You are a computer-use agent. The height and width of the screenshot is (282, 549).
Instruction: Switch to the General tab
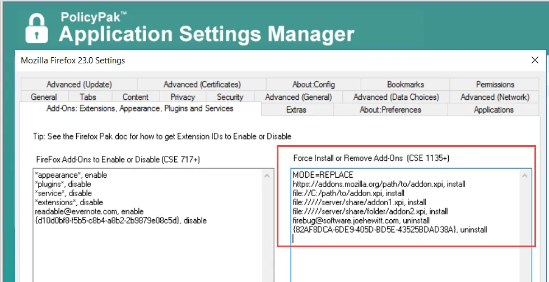pos(44,97)
